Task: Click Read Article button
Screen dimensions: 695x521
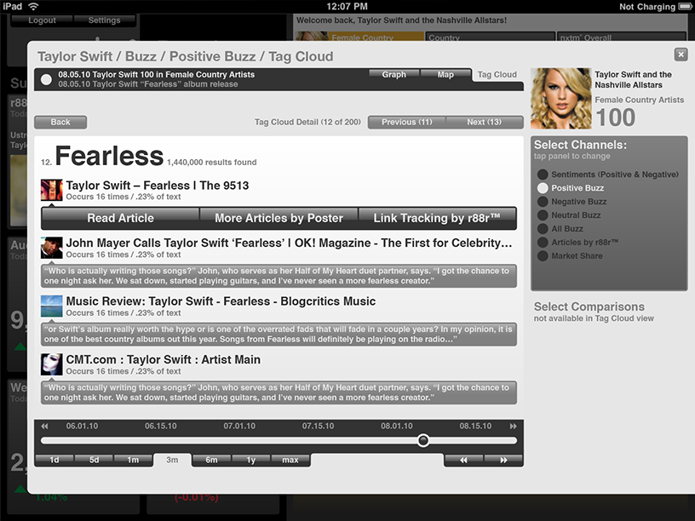Action: coord(120,218)
